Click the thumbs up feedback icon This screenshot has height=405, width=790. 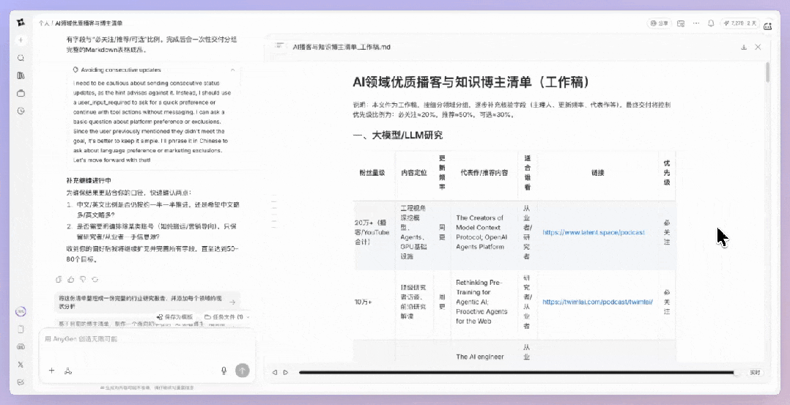(71, 279)
